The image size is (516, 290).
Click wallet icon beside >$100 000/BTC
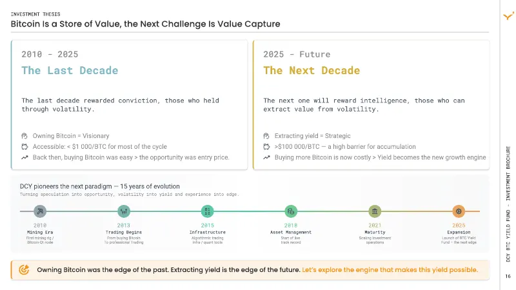(266, 147)
